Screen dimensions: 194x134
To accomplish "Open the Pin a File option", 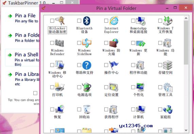I will coord(23,18).
